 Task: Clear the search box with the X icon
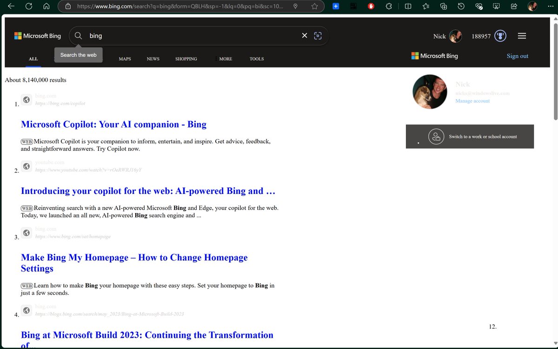(305, 36)
